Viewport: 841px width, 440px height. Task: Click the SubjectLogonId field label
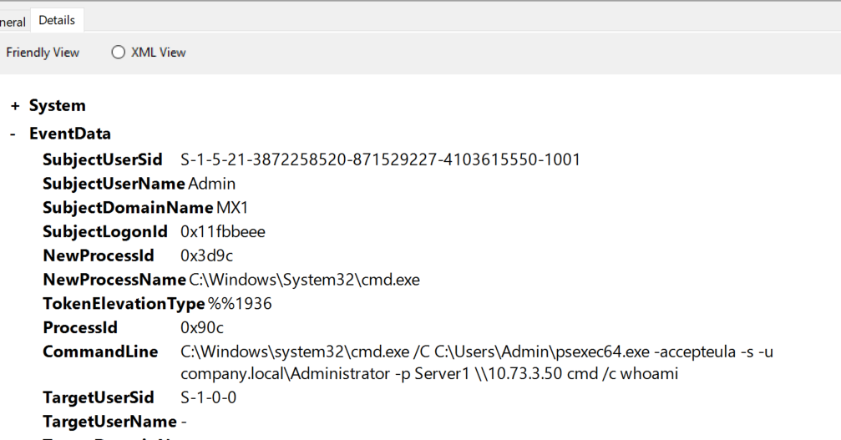point(105,231)
